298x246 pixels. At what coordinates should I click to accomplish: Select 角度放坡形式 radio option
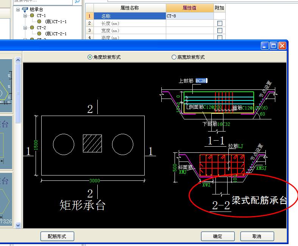click(x=90, y=57)
